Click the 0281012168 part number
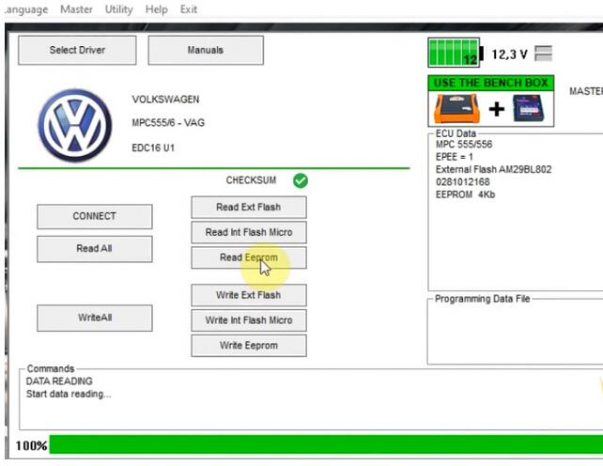Screen dimensions: 603x466 (463, 182)
